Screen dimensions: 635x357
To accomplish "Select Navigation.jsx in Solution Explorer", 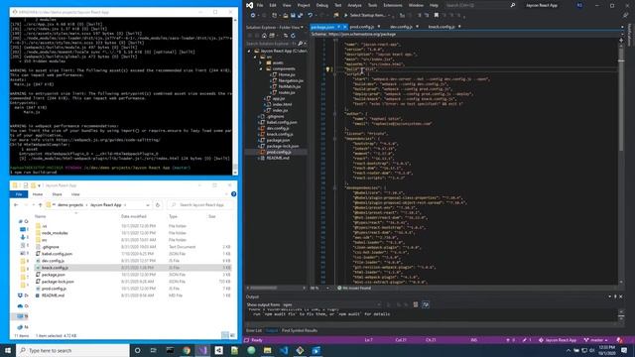I will tap(291, 80).
